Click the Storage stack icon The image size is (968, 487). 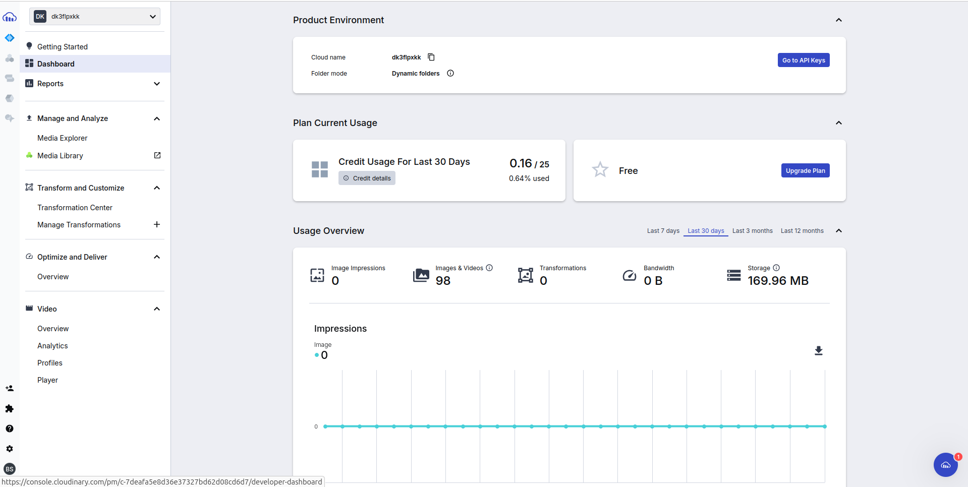point(734,275)
